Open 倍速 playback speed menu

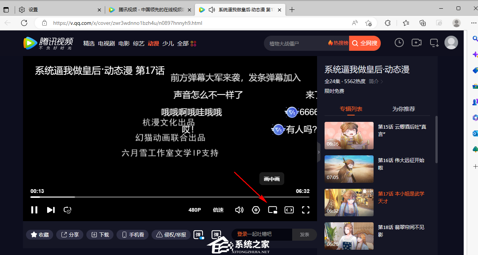tap(218, 210)
